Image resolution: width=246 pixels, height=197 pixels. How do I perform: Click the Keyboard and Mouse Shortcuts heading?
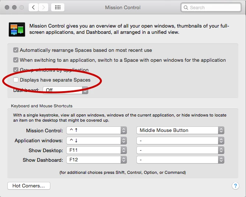[42, 106]
